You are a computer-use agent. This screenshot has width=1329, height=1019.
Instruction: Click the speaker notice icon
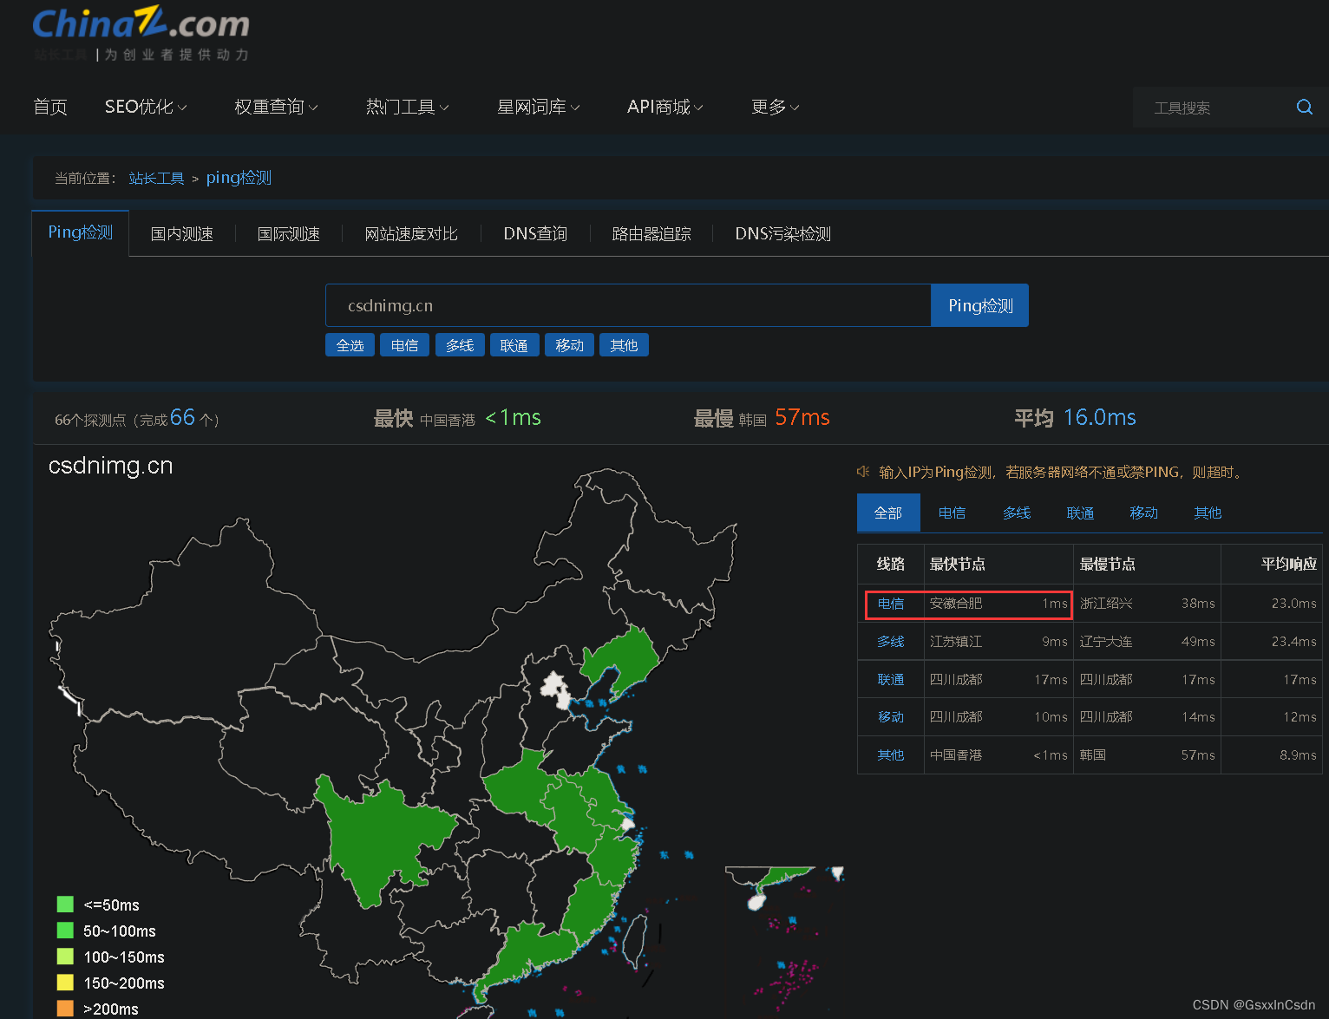click(x=863, y=472)
